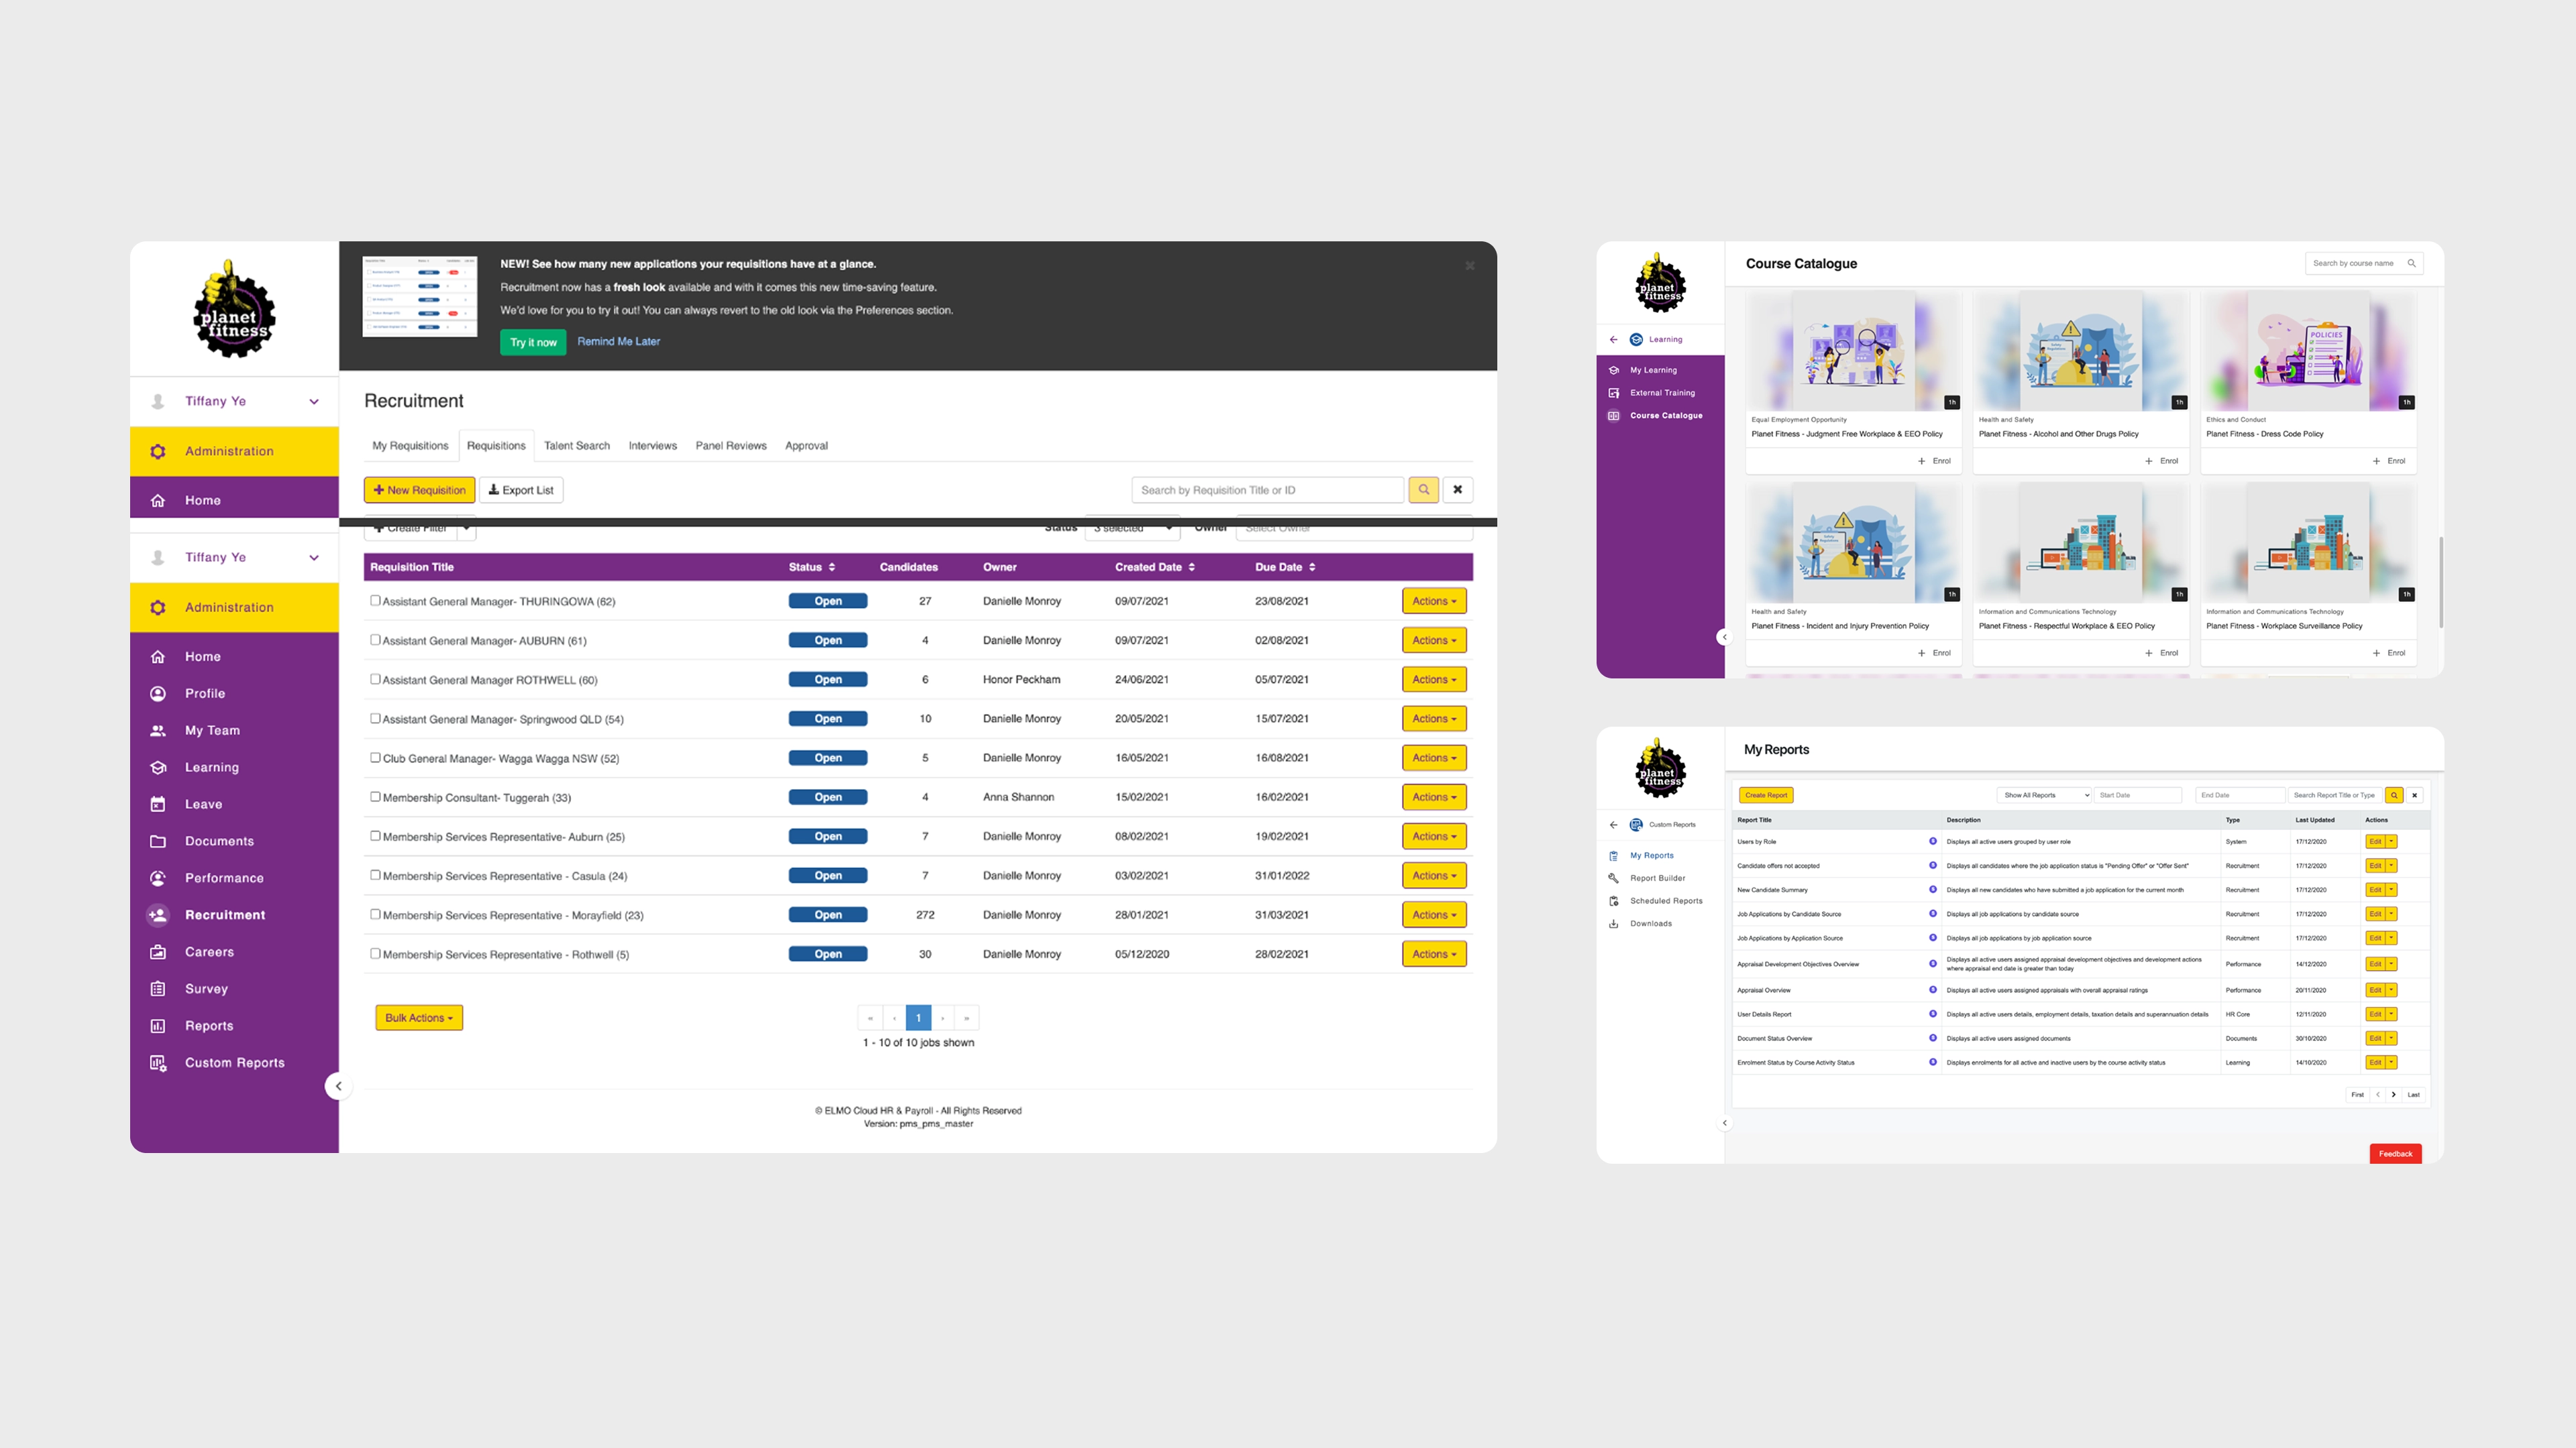Click yellow search button in My Reports toolbar
The height and width of the screenshot is (1448, 2576).
[2394, 796]
